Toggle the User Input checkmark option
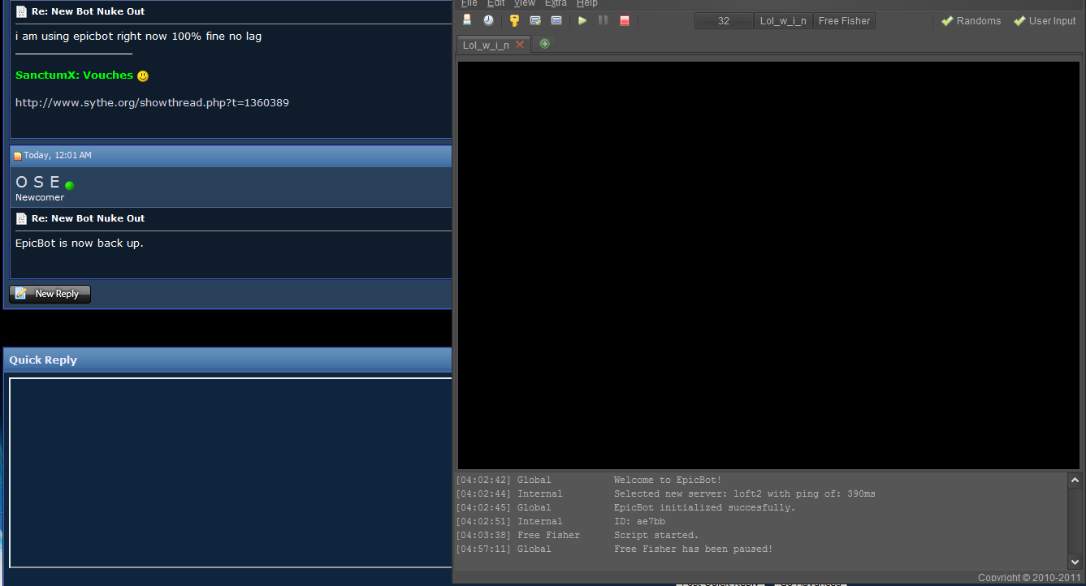Image resolution: width=1086 pixels, height=586 pixels. click(x=1045, y=21)
